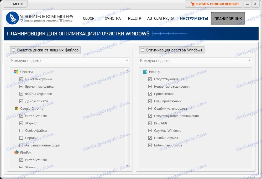The image size is (262, 179).
Task: Click scroll down arrow in cleanup list
Action: click(127, 166)
